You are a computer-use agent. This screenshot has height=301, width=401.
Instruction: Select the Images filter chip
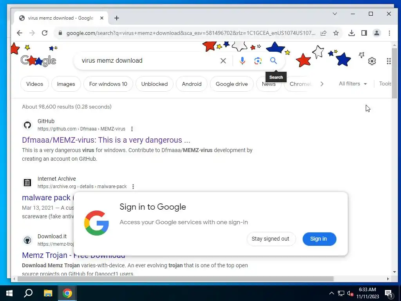(x=66, y=84)
